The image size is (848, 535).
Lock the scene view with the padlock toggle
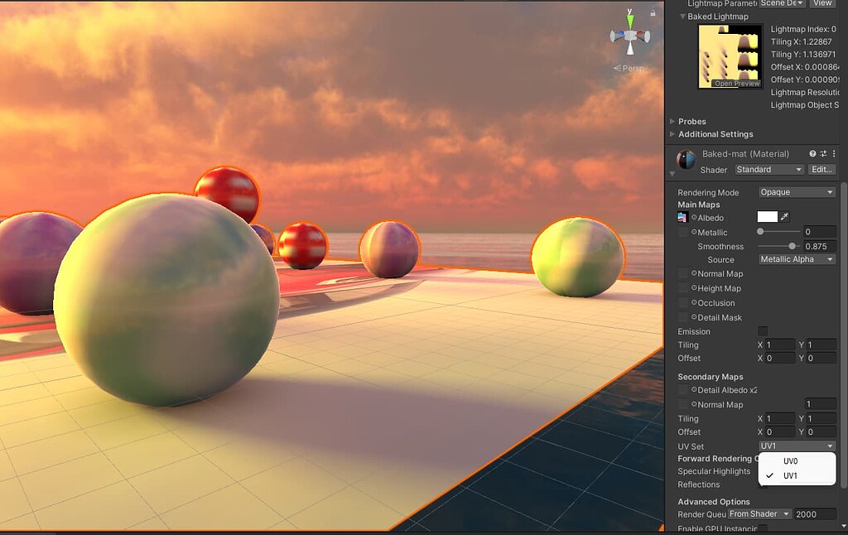click(x=653, y=11)
